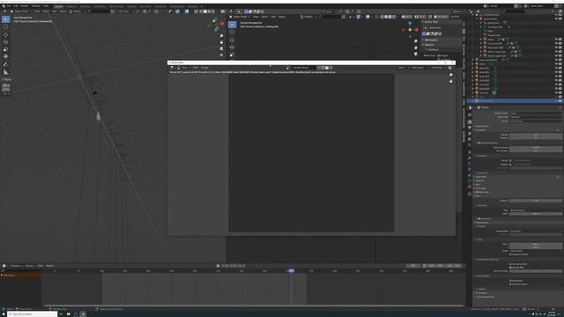Open Image menu in Blender Render window
This screenshot has height=317, width=564.
pyautogui.click(x=204, y=68)
